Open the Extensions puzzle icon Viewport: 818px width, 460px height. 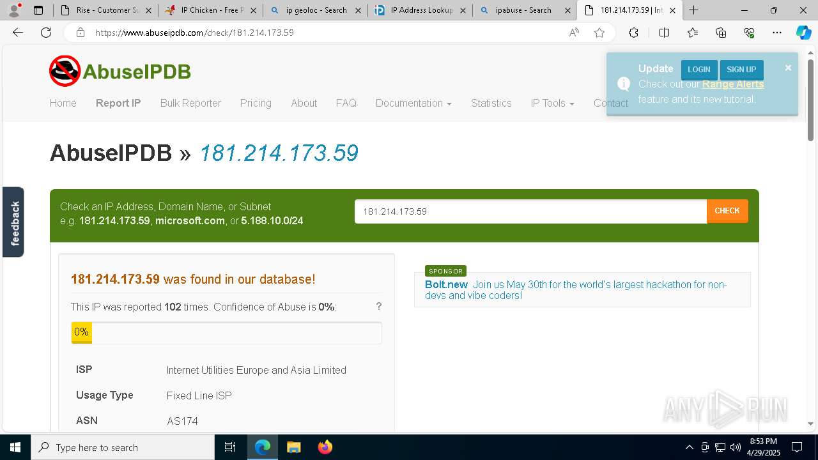pyautogui.click(x=633, y=33)
